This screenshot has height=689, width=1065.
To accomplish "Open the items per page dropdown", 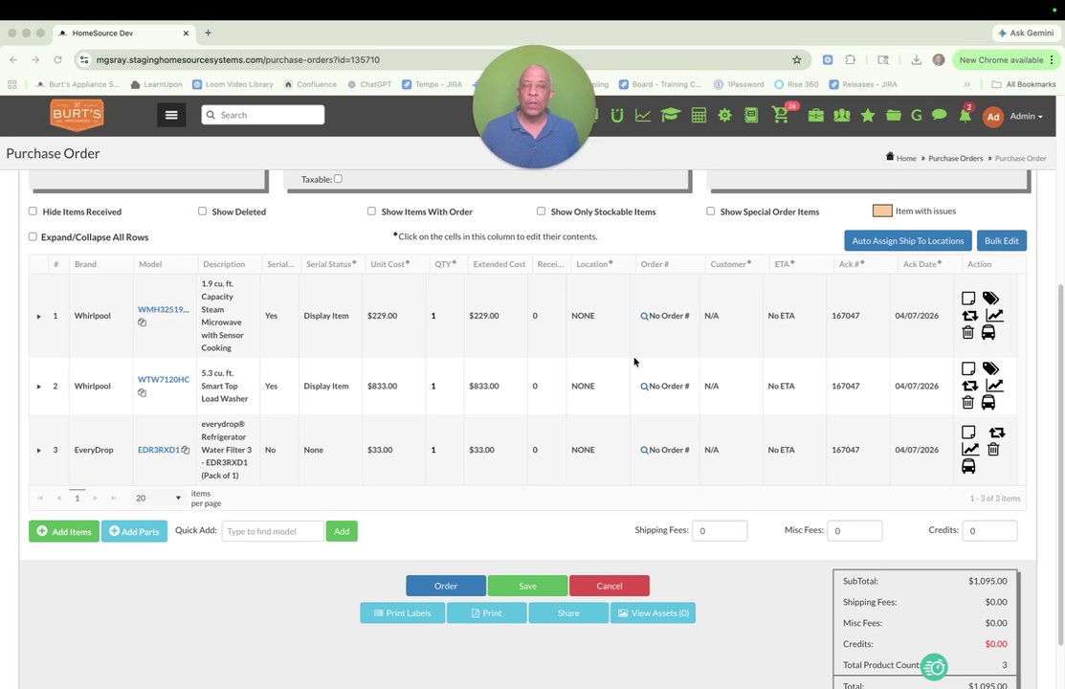I will click(158, 498).
